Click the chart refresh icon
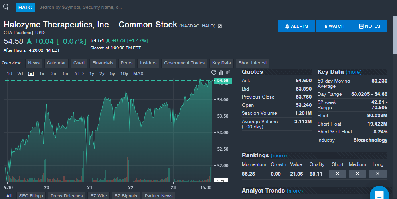The width and height of the screenshot is (397, 199). [214, 73]
